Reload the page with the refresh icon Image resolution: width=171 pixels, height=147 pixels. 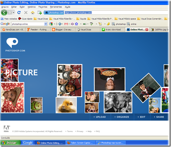click(x=19, y=12)
